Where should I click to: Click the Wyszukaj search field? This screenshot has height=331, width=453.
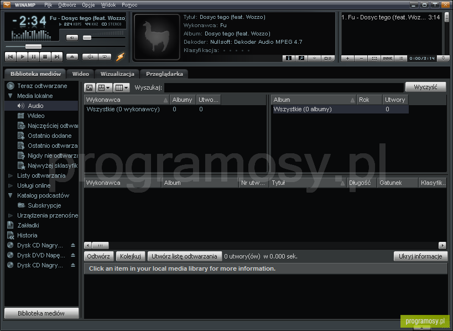tap(284, 87)
